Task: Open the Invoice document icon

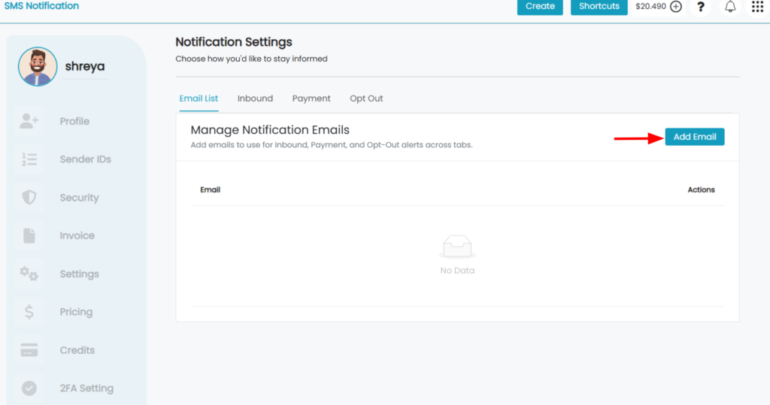Action: point(29,236)
